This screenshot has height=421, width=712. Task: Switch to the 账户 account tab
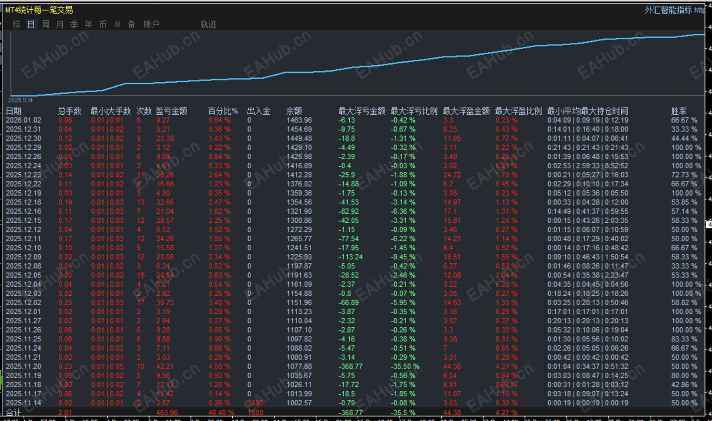click(x=151, y=24)
